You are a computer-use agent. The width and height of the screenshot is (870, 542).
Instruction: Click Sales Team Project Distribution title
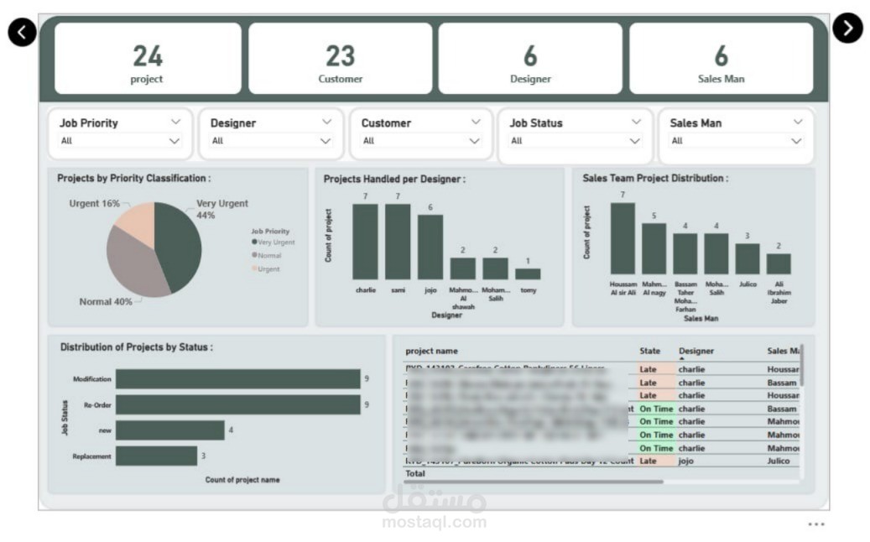[655, 178]
